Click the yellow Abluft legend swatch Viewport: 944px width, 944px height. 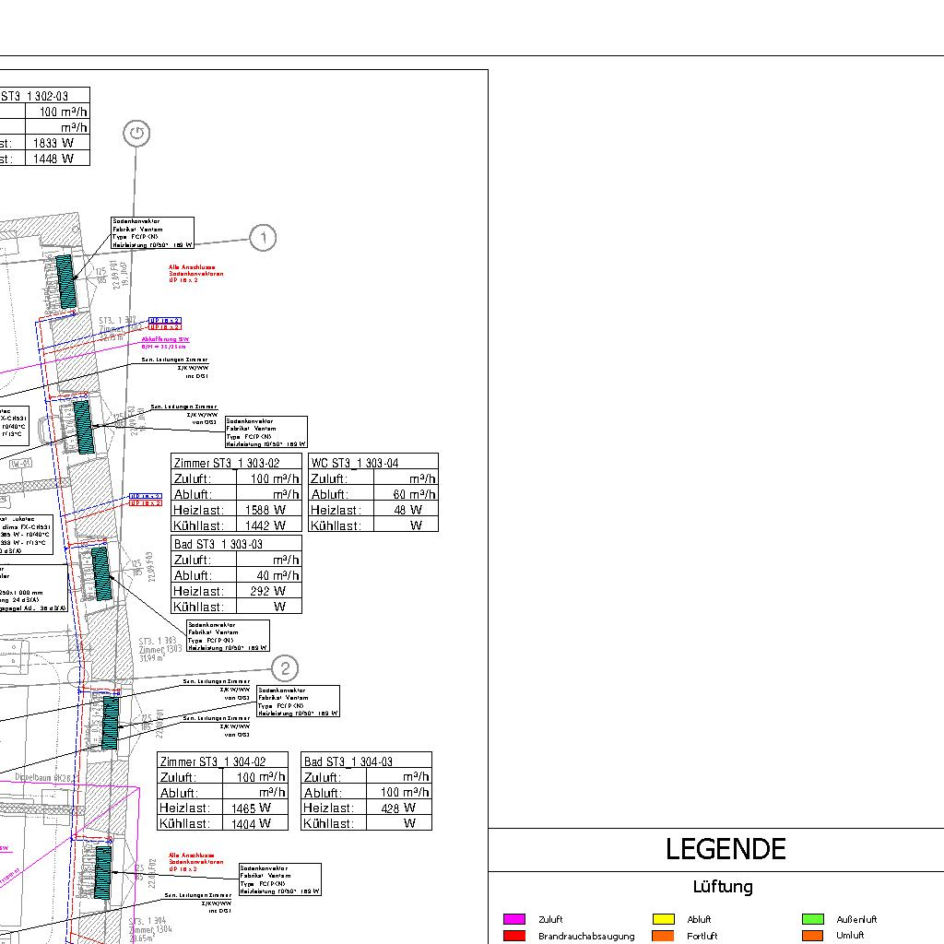click(x=663, y=919)
